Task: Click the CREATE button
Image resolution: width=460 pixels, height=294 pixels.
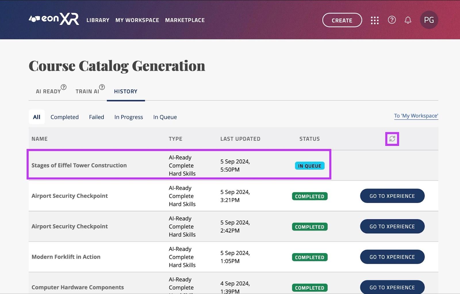Action: click(x=342, y=20)
